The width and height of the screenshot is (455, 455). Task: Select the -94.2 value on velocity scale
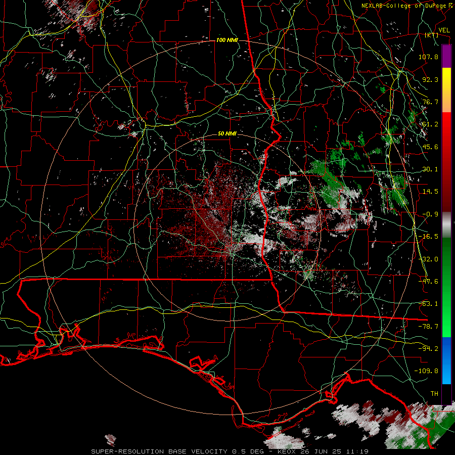[x=428, y=349]
